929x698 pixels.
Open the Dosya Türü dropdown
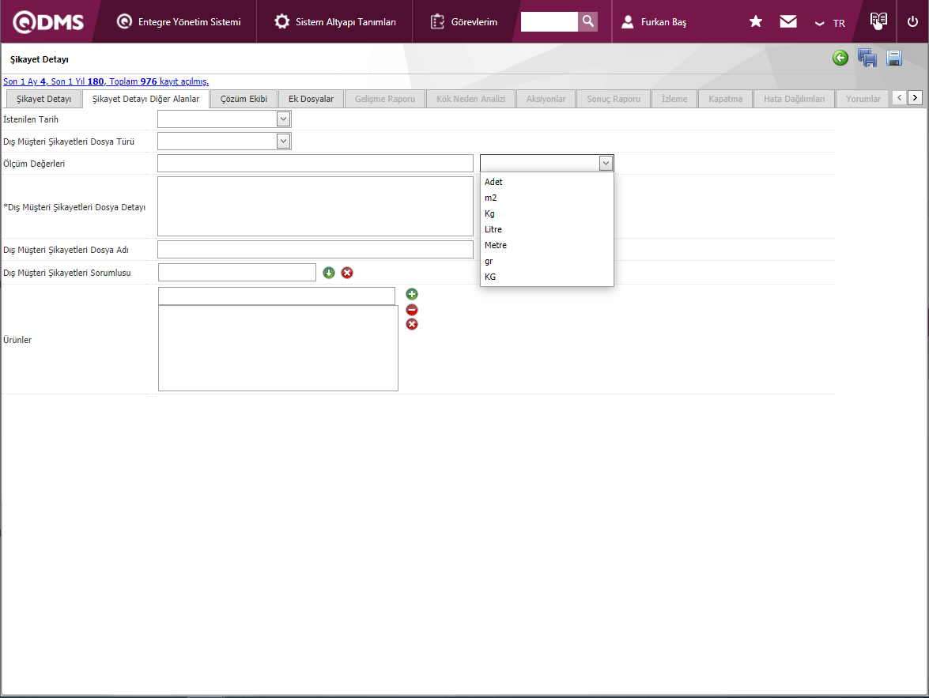[283, 141]
